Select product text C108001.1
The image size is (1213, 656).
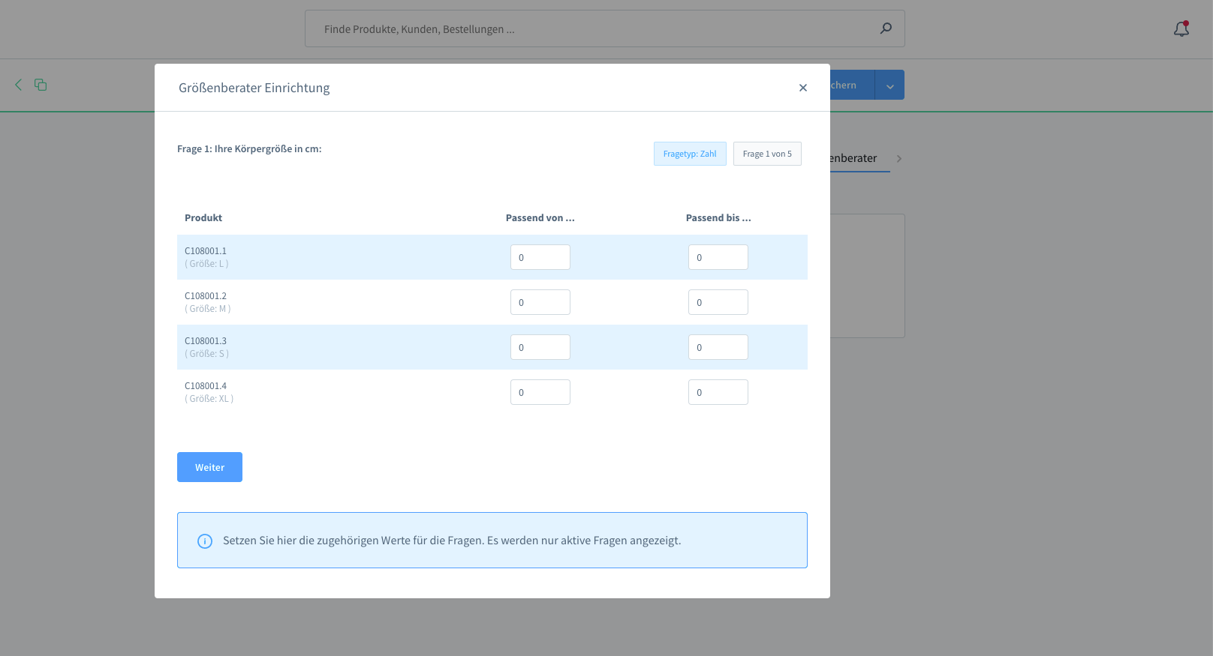click(206, 251)
